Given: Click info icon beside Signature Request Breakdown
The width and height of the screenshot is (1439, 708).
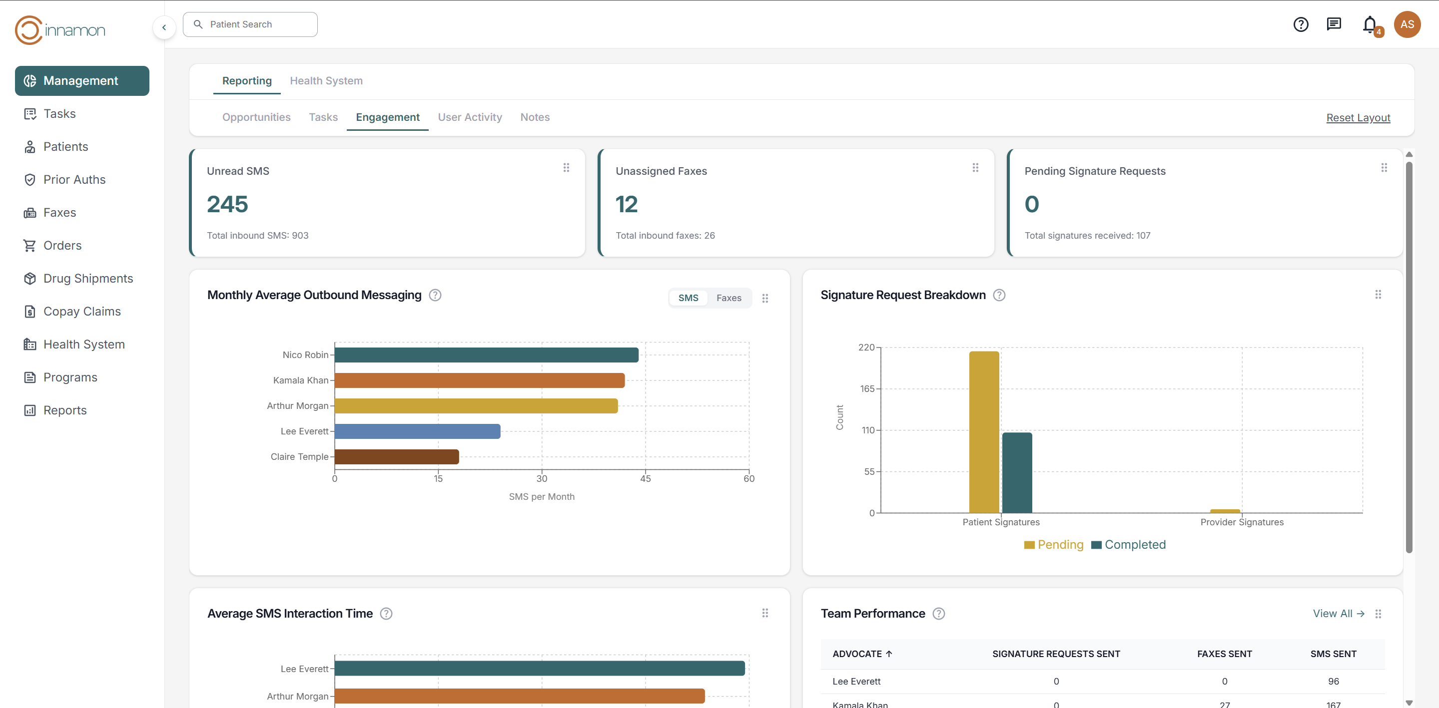Looking at the screenshot, I should tap(999, 295).
